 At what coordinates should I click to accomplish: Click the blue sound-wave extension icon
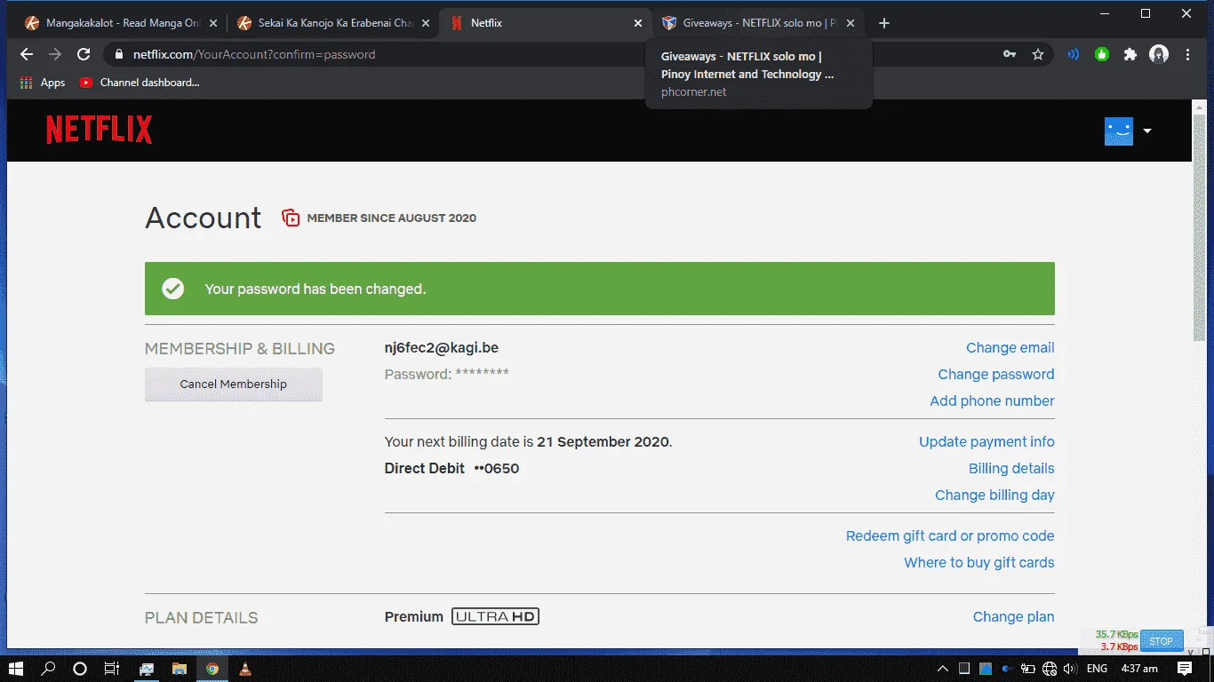pyautogui.click(x=1074, y=54)
